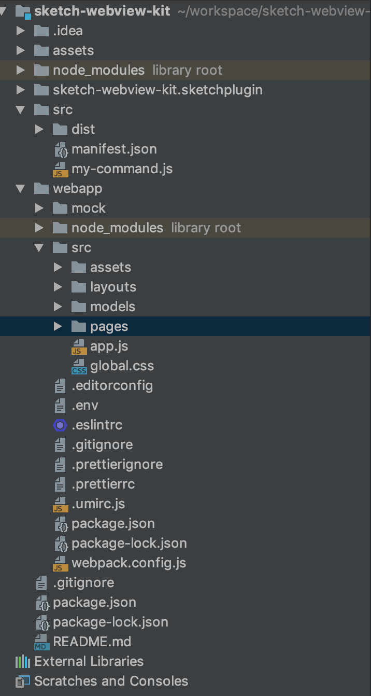The image size is (371, 696).
Task: Click the External Libraries bar-chart icon
Action: coord(23,662)
